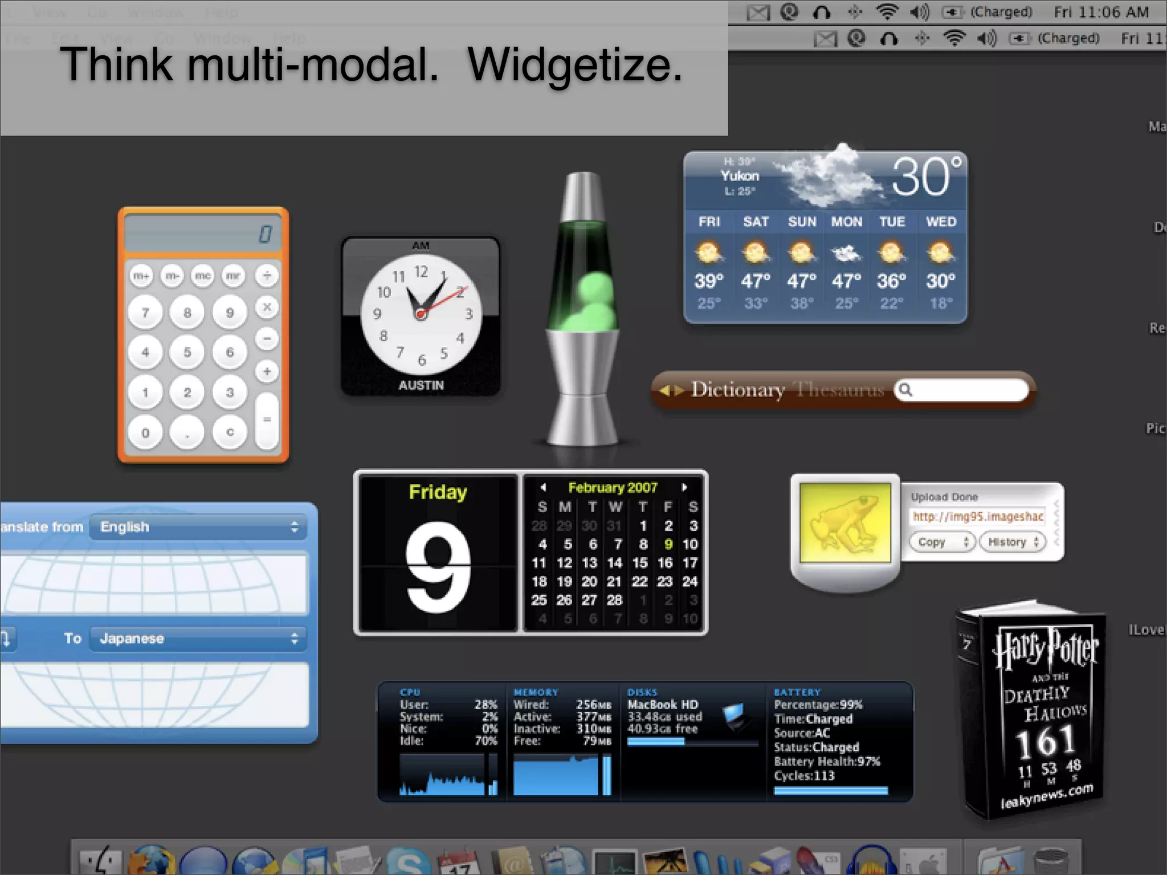Screen dimensions: 1167x875
Task: Open the Copy dropdown in the upload widget
Action: [x=942, y=542]
